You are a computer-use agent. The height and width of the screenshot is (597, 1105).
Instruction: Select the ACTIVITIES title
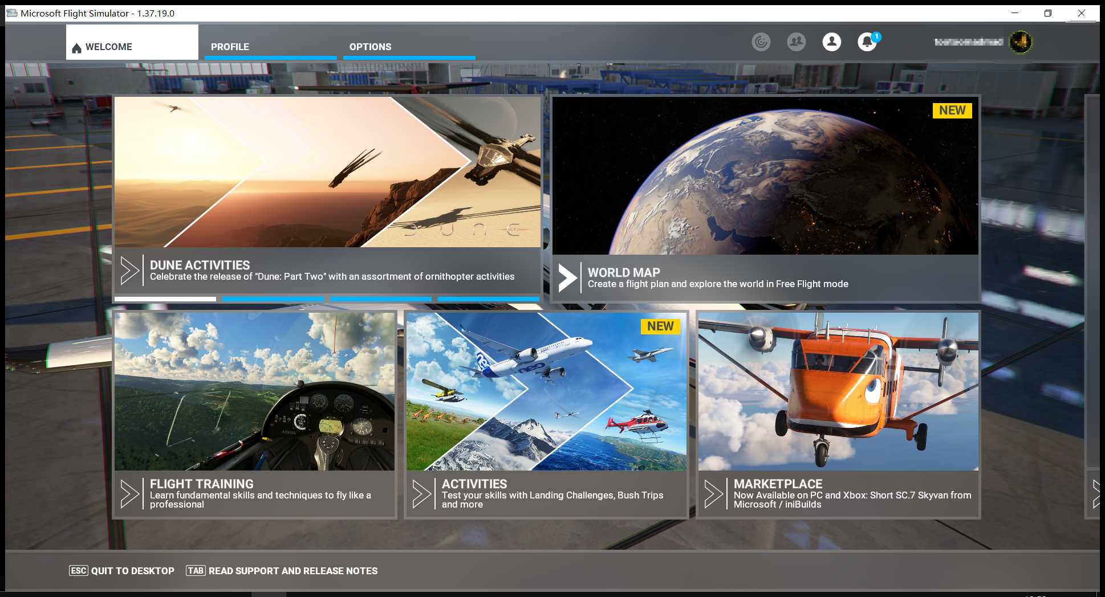tap(474, 484)
